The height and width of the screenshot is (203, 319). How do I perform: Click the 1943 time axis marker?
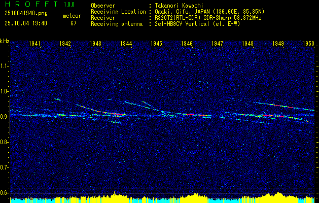coord(96,43)
